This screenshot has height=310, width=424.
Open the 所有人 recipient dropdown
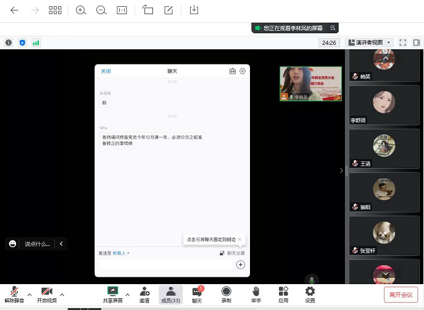click(x=121, y=253)
